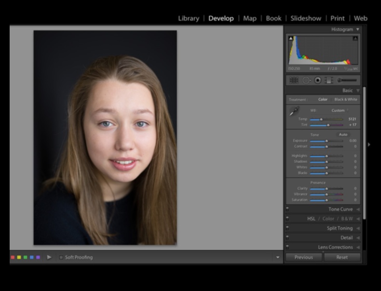Open the Web module
381x291 pixels.
click(x=361, y=18)
